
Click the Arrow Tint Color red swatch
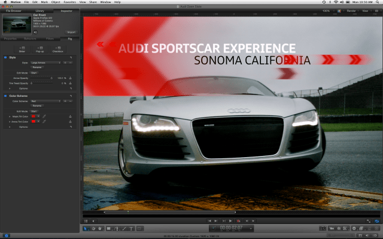pos(34,121)
